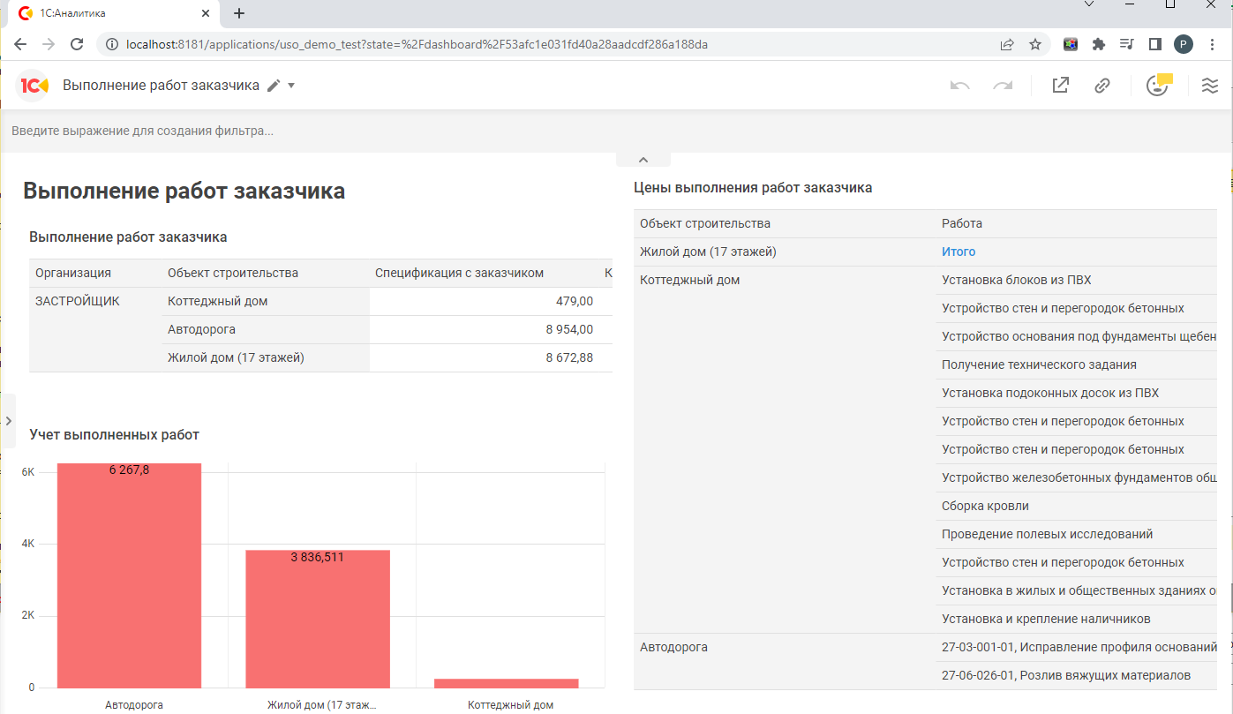Click the Организация column header
Viewport: 1233px width, 714px height.
point(73,273)
